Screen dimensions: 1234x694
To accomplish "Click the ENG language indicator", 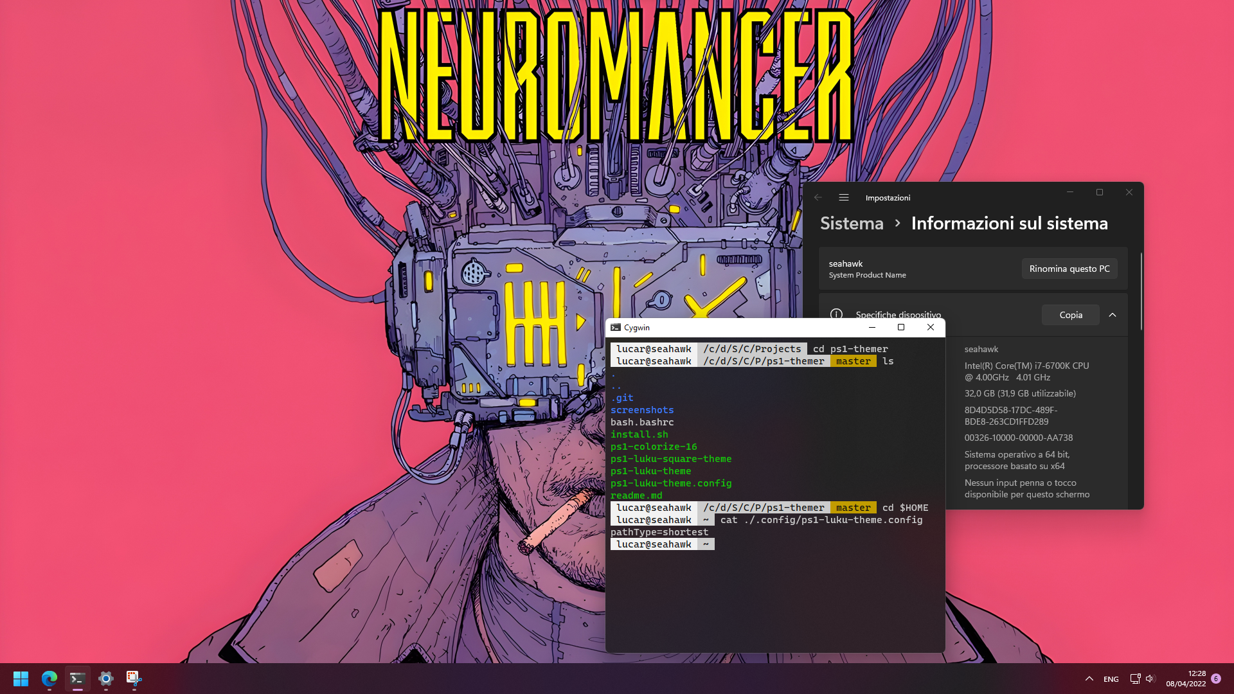I will [x=1111, y=679].
